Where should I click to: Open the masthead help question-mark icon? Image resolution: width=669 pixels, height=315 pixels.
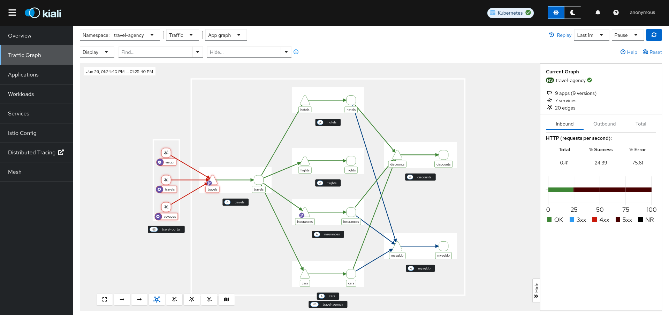(x=616, y=12)
